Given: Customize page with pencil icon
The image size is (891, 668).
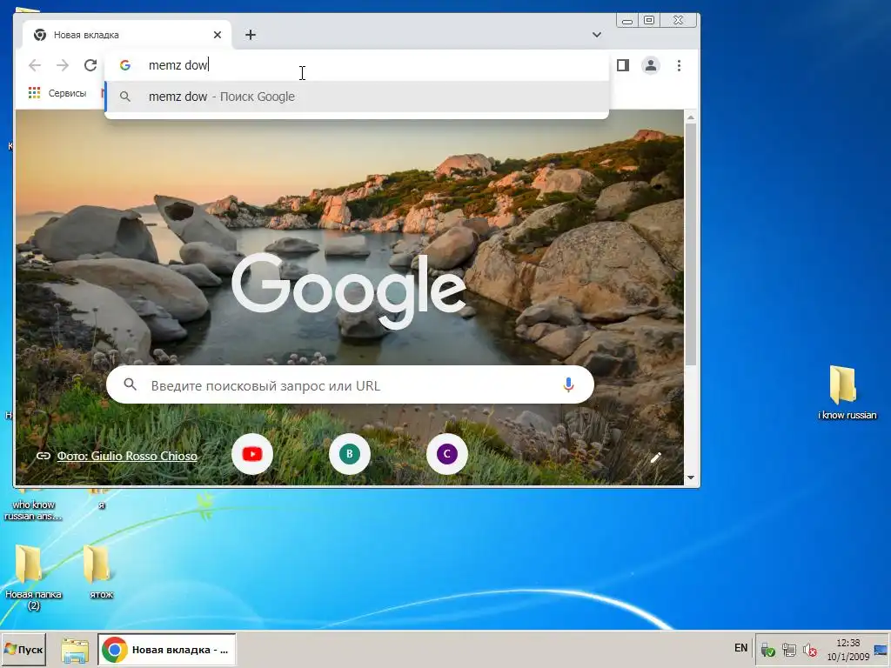Looking at the screenshot, I should tap(656, 458).
